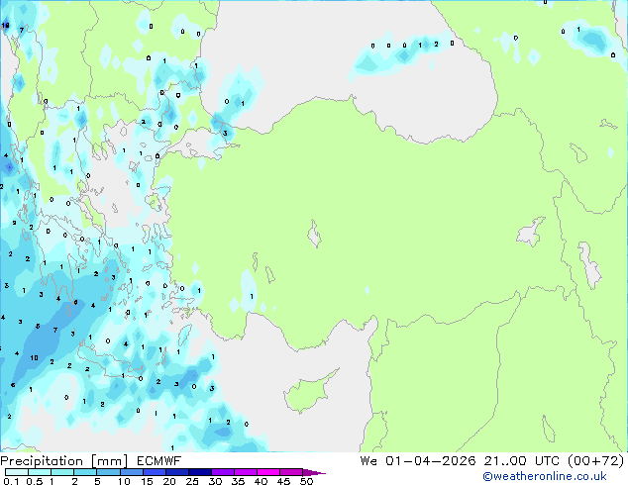
Task: Open the weatheronline.co.uk copyright link
Action: [x=544, y=476]
